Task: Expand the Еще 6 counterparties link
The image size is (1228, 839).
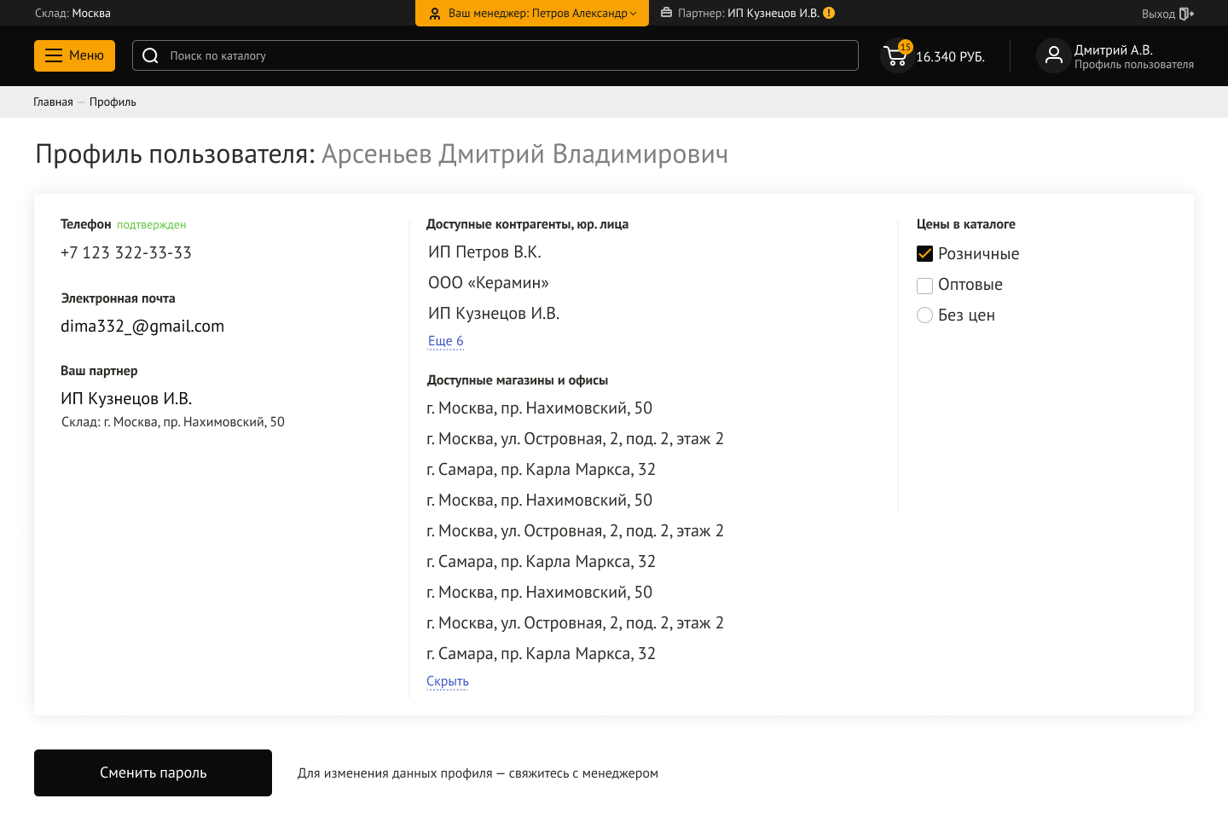Action: click(x=446, y=341)
